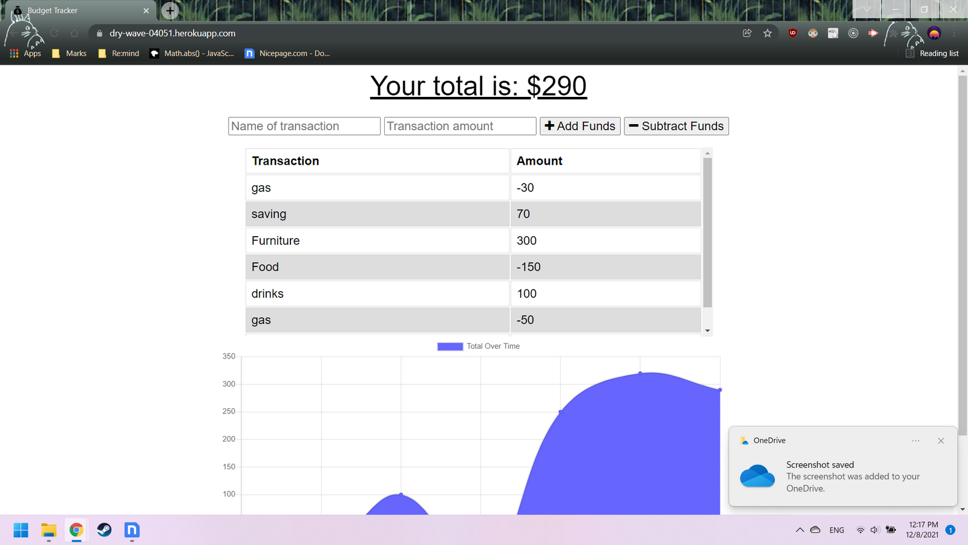968x545 pixels.
Task: Open the Screenshot saved notification
Action: click(843, 466)
